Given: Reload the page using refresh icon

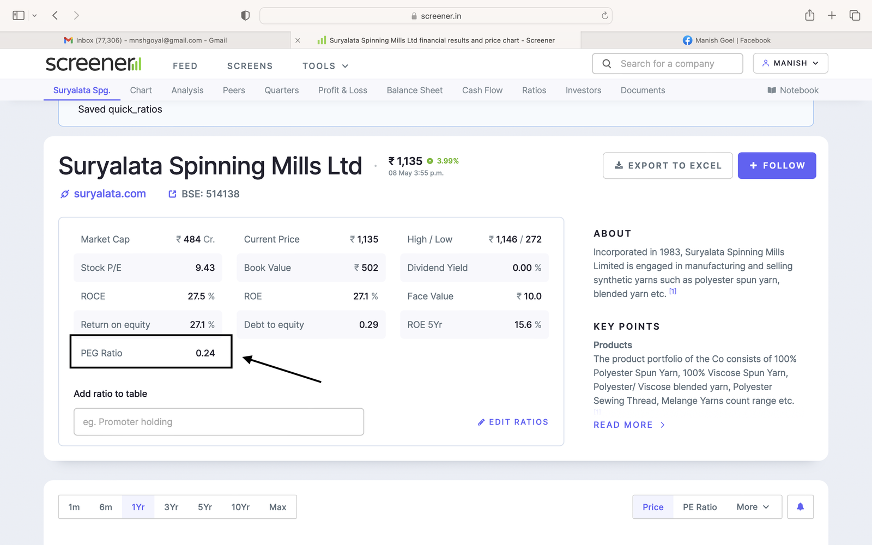Looking at the screenshot, I should coord(604,16).
